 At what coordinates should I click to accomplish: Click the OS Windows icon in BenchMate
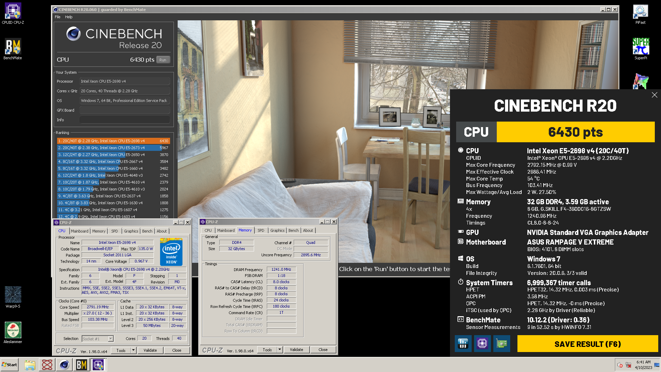(x=461, y=258)
